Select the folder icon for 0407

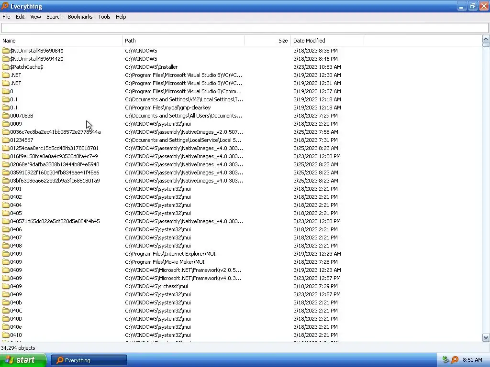click(6, 237)
